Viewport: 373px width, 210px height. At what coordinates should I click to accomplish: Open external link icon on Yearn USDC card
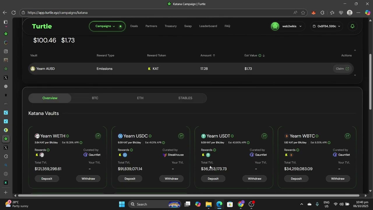pos(181,136)
